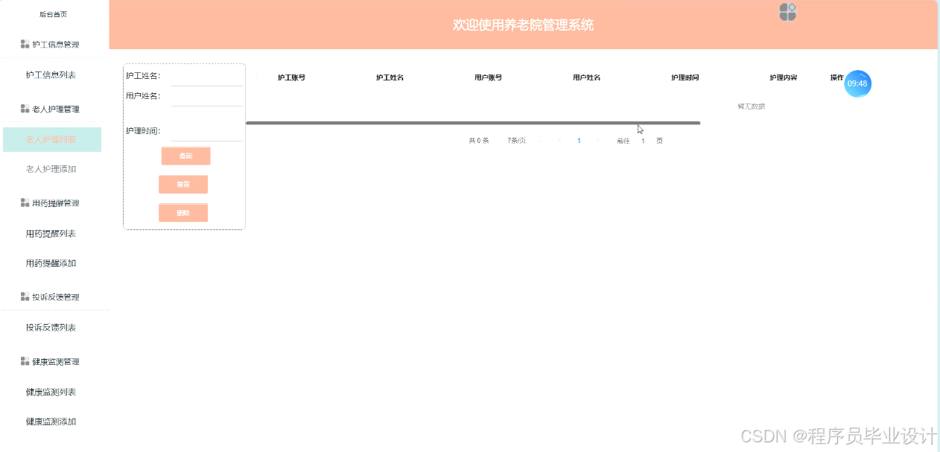This screenshot has height=452, width=940.
Task: Click the 删除 delete button
Action: 183,213
